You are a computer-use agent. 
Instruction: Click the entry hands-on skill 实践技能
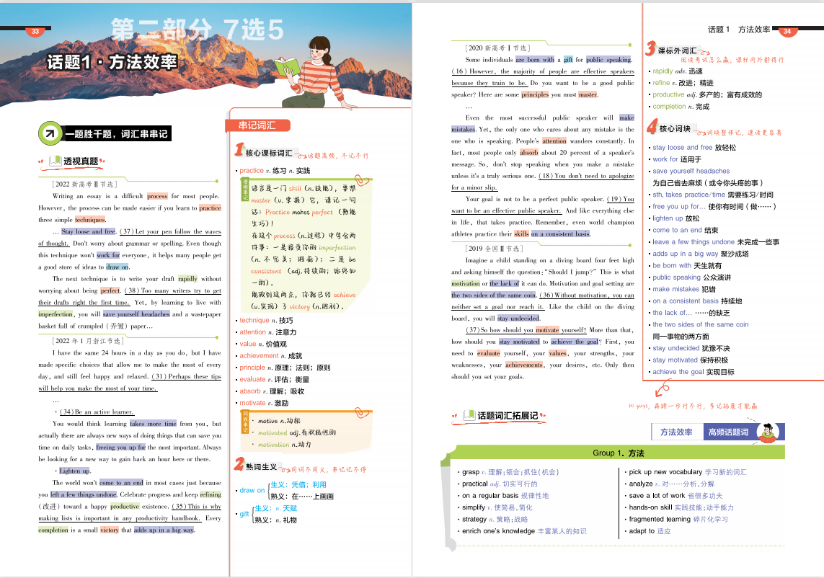point(681,507)
